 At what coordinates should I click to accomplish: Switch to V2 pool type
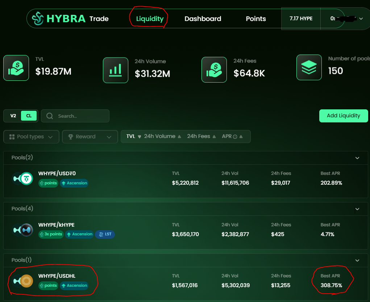tap(13, 116)
